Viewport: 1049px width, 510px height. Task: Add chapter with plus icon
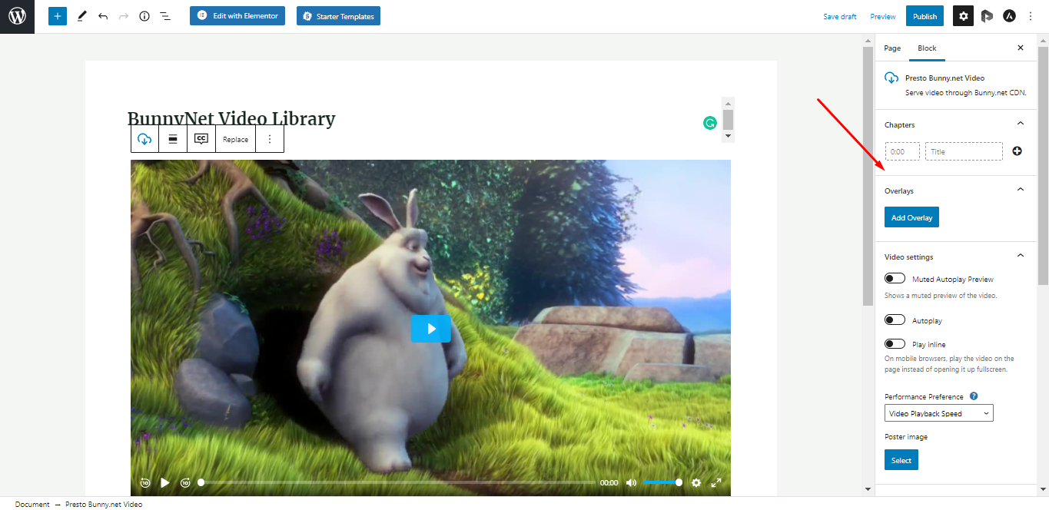(1017, 151)
